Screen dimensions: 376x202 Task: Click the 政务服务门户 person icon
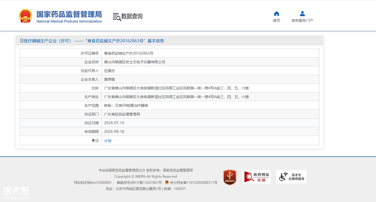[x=302, y=14]
